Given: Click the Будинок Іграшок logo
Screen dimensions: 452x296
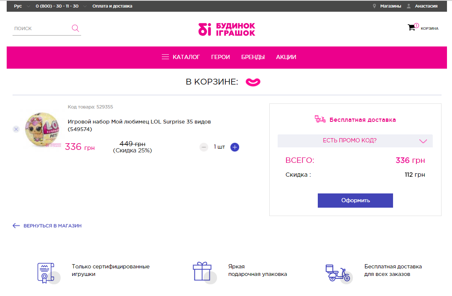Looking at the screenshot, I should tap(227, 29).
